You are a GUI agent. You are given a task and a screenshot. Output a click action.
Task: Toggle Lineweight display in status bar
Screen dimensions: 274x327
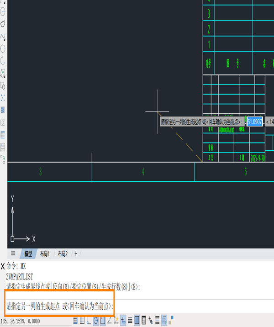(x=130, y=320)
